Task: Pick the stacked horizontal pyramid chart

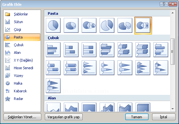Action: point(161,68)
